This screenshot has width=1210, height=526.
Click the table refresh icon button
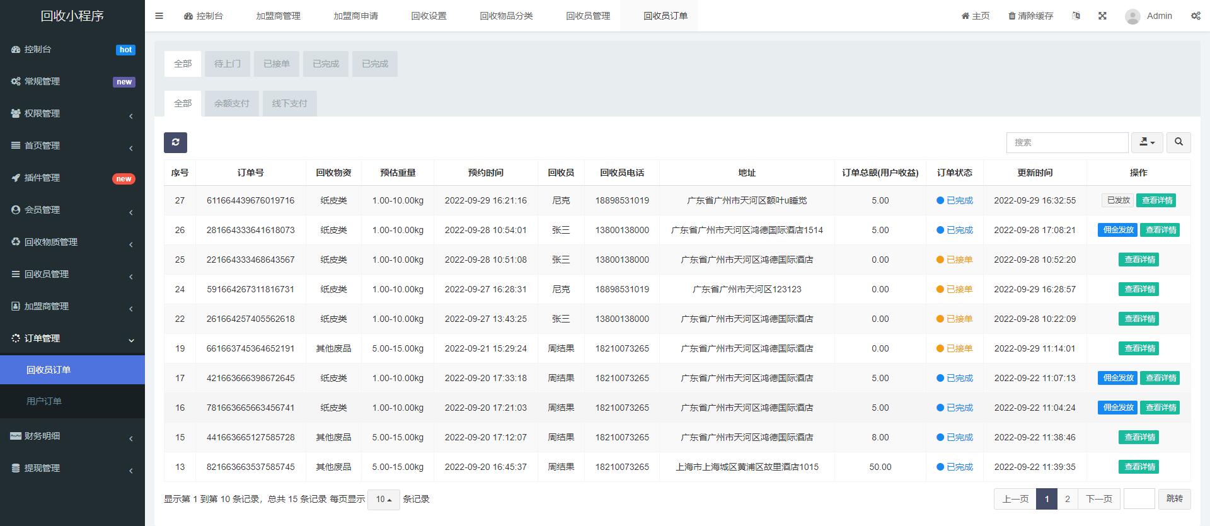tap(175, 142)
